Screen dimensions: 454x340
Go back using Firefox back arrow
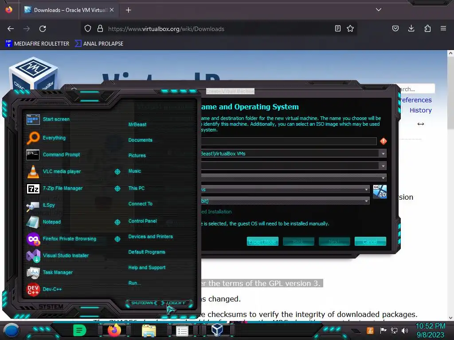11,29
